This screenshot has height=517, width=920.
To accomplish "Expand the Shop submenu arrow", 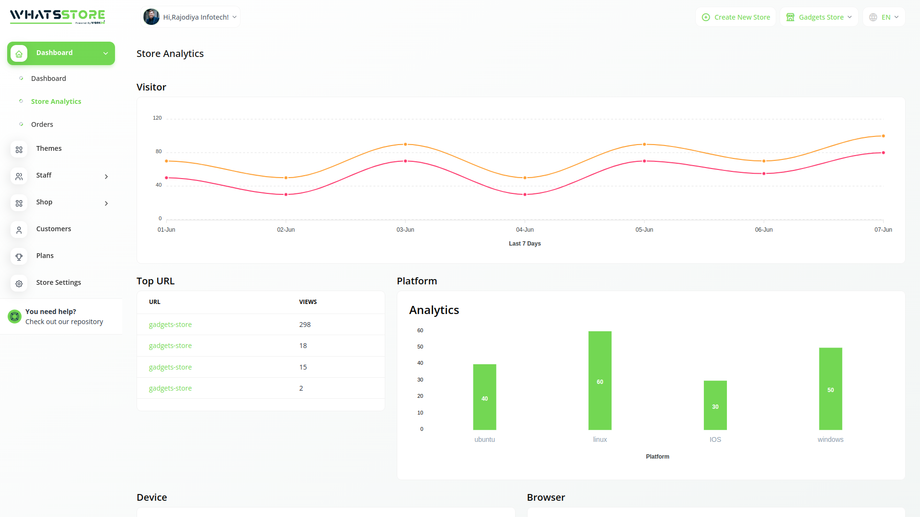I will 106,203.
